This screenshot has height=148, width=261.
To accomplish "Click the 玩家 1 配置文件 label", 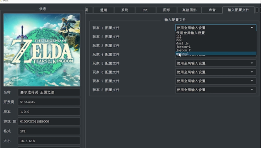I will point(106,28).
